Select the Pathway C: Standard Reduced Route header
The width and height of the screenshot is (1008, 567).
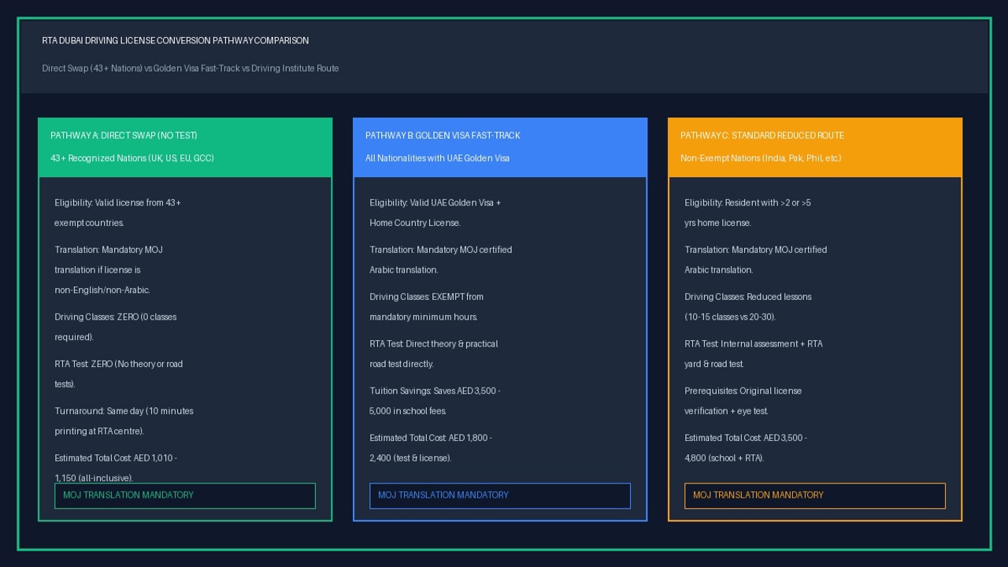pyautogui.click(x=815, y=147)
